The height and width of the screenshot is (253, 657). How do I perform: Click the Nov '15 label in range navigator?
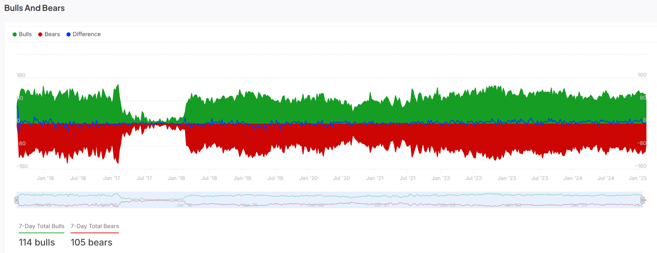pos(43,205)
